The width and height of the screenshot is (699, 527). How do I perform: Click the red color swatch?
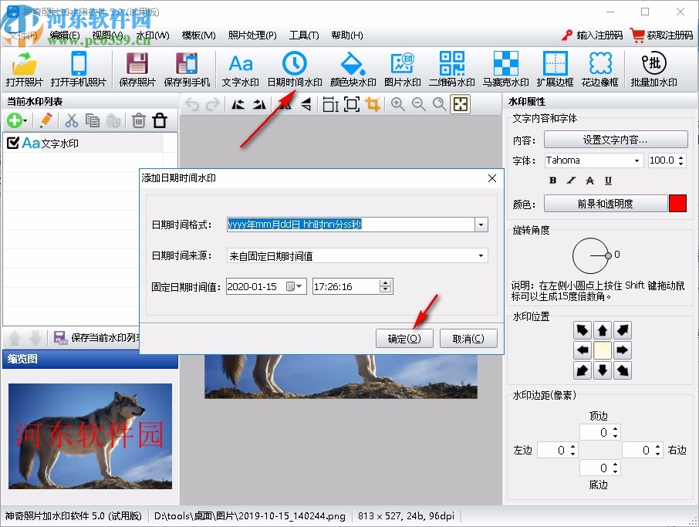677,203
